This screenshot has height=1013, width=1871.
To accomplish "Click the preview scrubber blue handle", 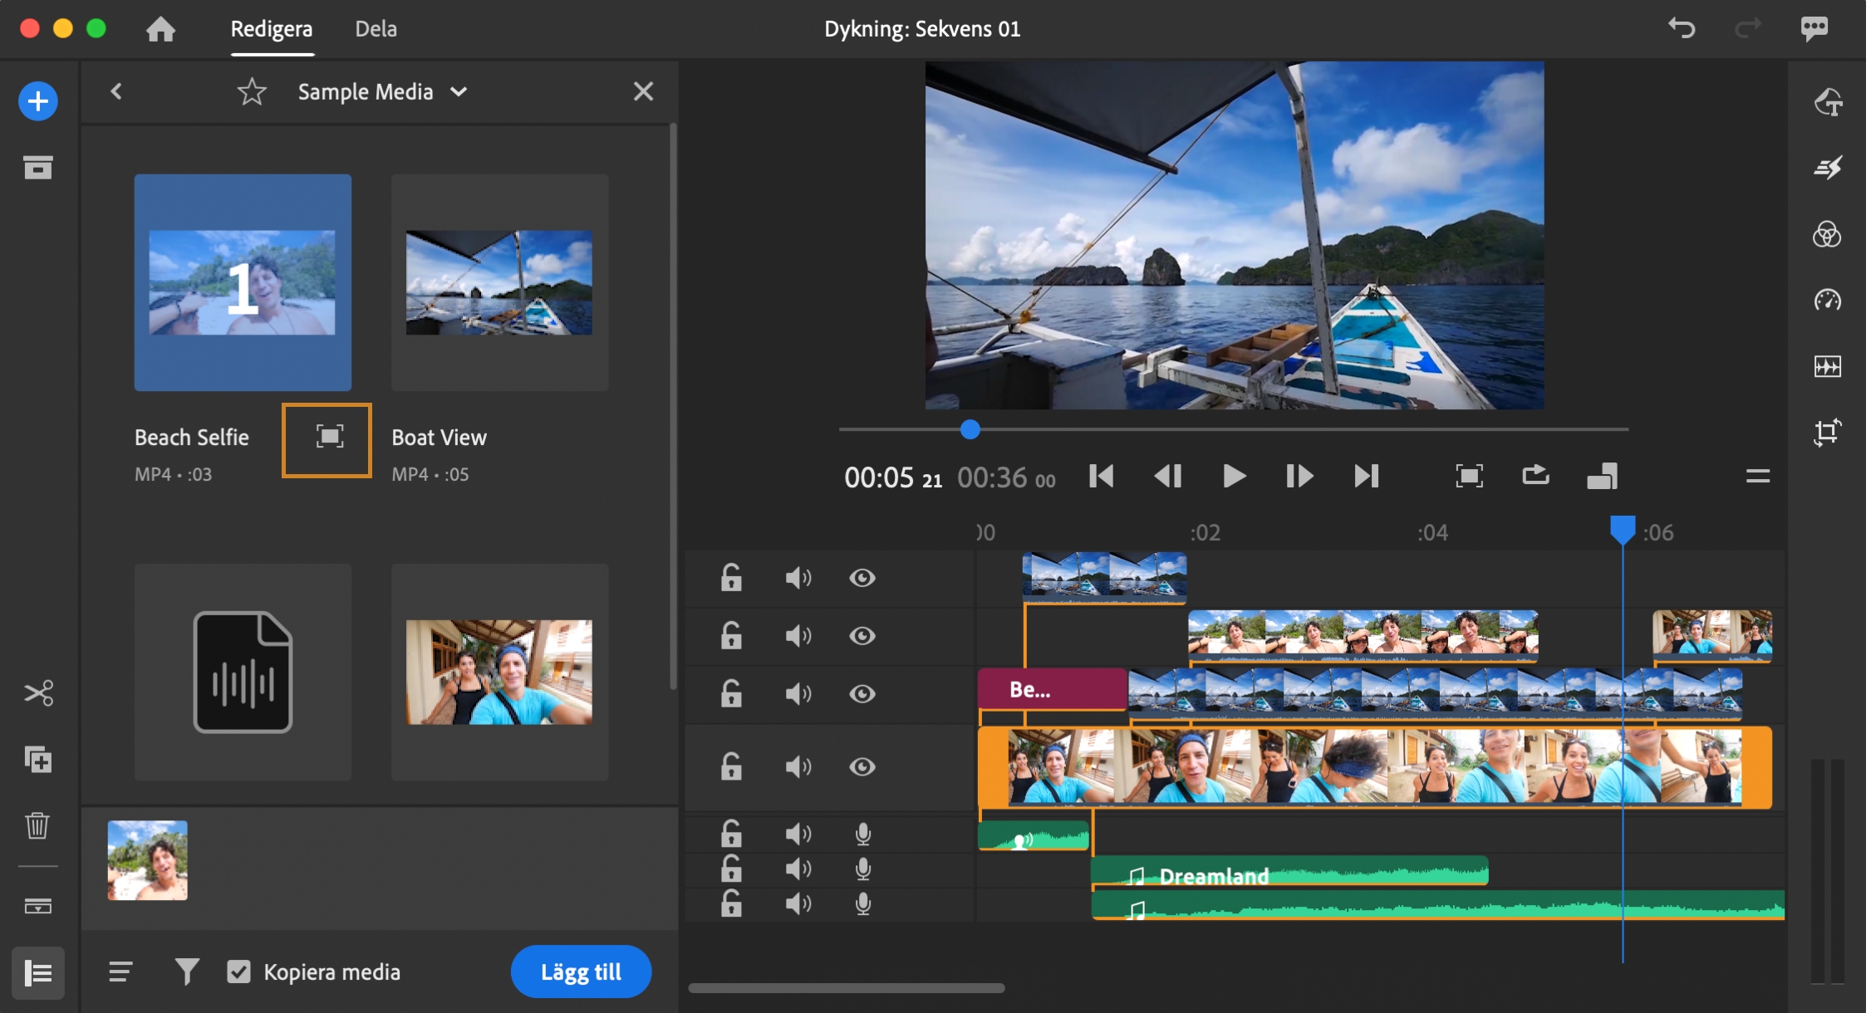I will 970,429.
